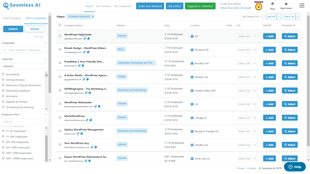Click the Upgrade to Unlimited button
310x174 pixels.
point(200,6)
